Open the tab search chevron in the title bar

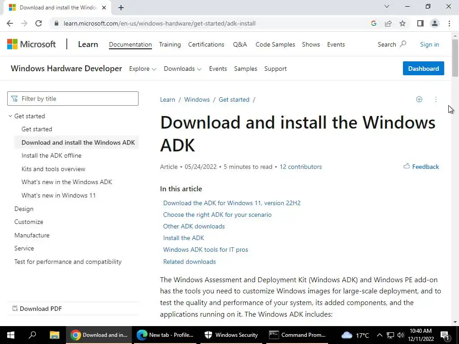click(387, 6)
